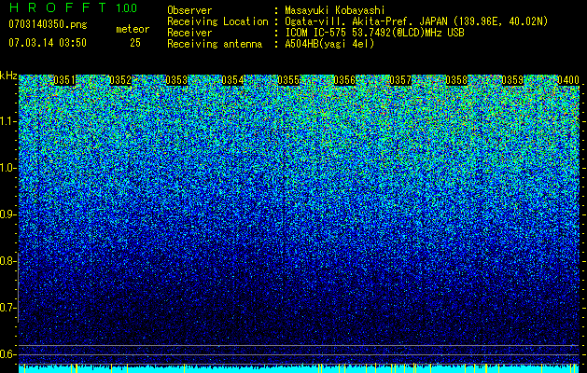Click the 0356 time marker
The width and height of the screenshot is (587, 373).
[x=344, y=80]
